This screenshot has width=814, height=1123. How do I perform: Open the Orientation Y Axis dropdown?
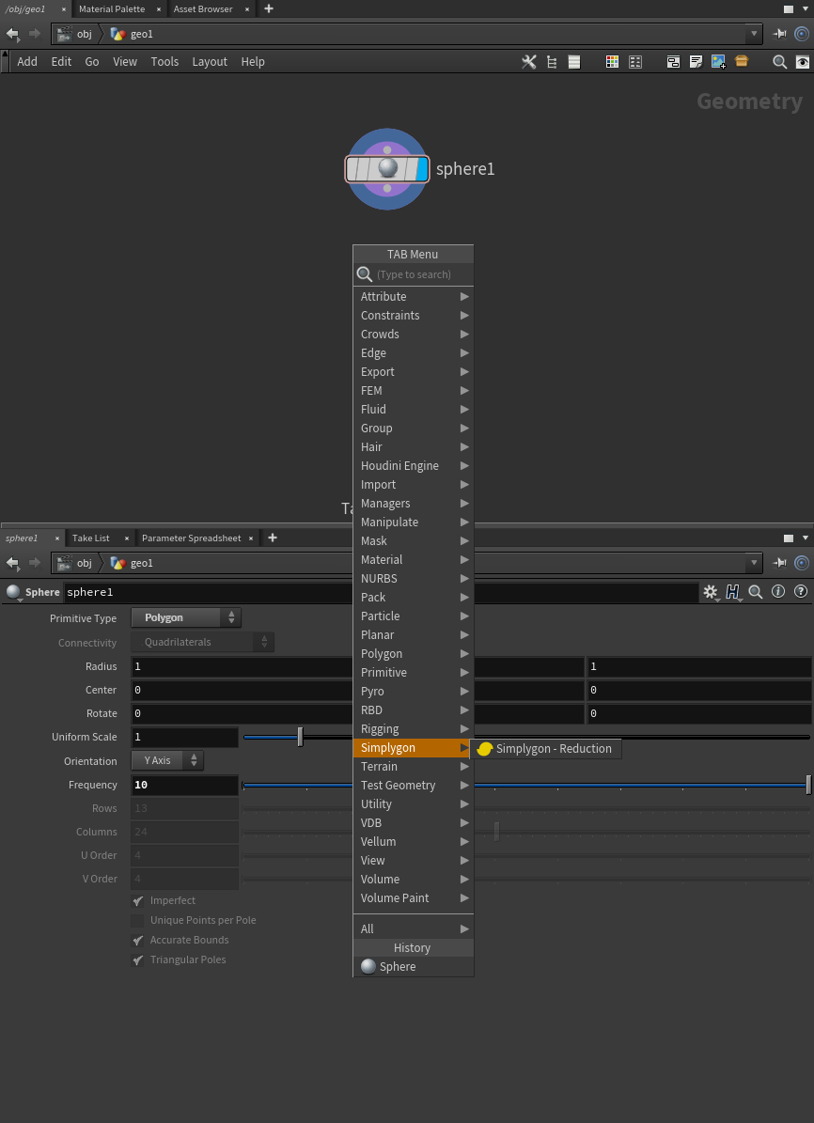(167, 761)
